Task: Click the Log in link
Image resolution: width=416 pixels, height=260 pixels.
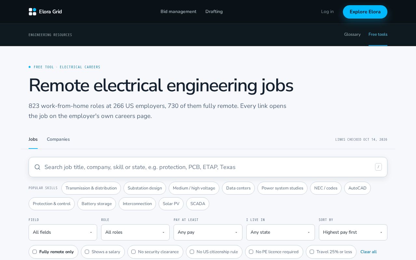Action: [x=327, y=12]
